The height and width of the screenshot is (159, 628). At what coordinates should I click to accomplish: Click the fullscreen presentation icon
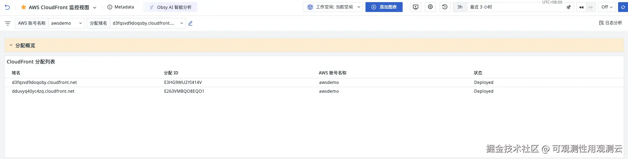[416, 7]
